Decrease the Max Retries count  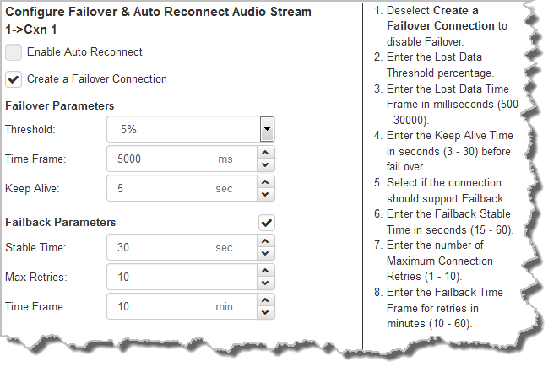[267, 283]
